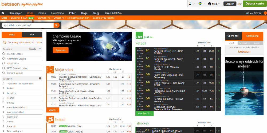Expand live matches with Visa fler (1)
The height and width of the screenshot is (133, 267).
144,113
